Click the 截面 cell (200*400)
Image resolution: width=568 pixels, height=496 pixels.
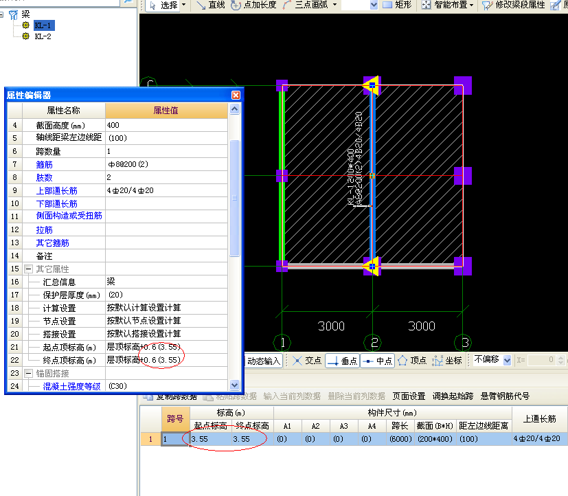pos(435,439)
